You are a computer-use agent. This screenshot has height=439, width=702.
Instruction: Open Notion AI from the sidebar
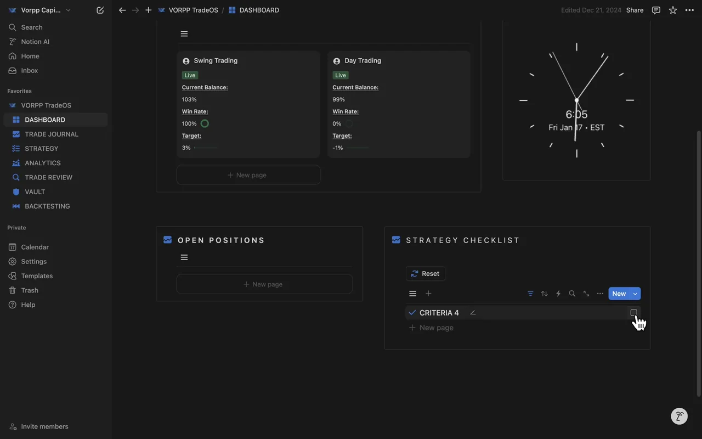tap(55, 42)
